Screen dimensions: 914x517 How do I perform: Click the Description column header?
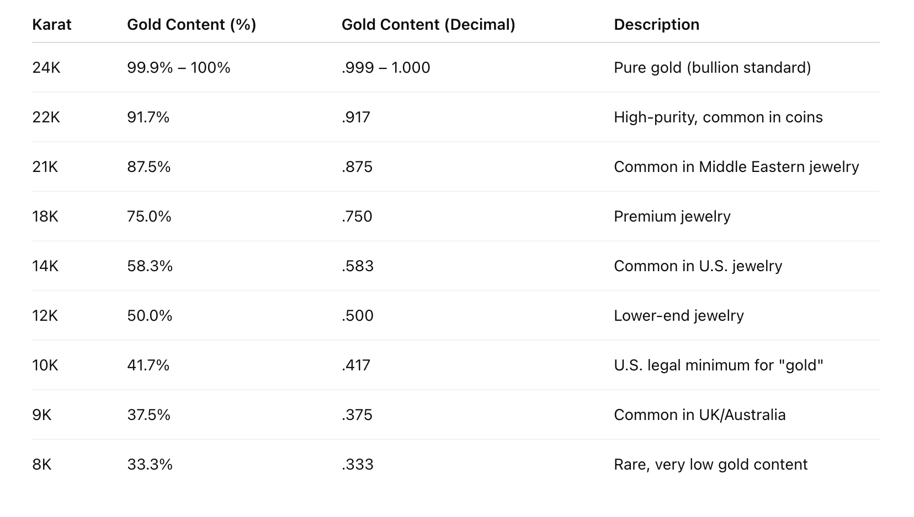tap(656, 25)
